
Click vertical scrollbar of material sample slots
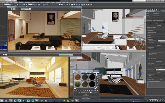96,80
